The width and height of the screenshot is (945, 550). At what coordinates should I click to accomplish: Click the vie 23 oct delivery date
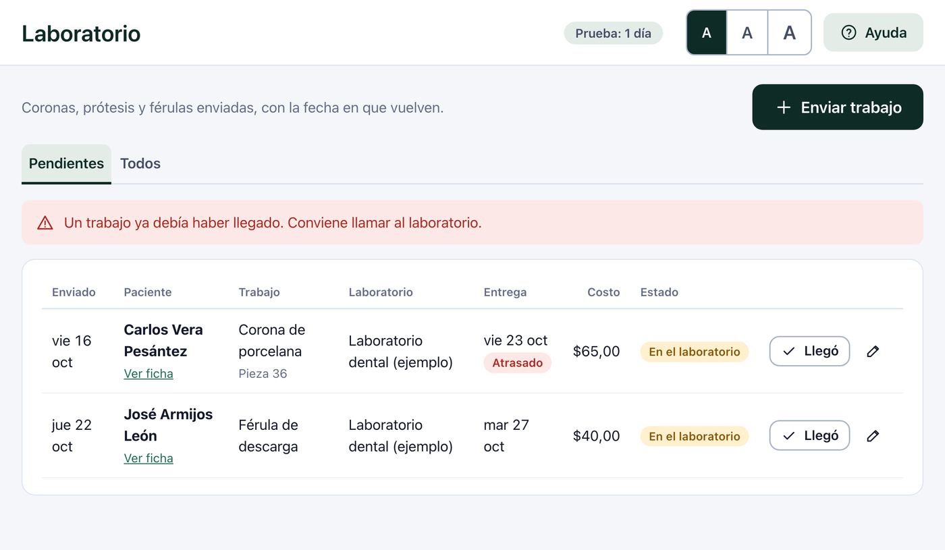point(516,340)
